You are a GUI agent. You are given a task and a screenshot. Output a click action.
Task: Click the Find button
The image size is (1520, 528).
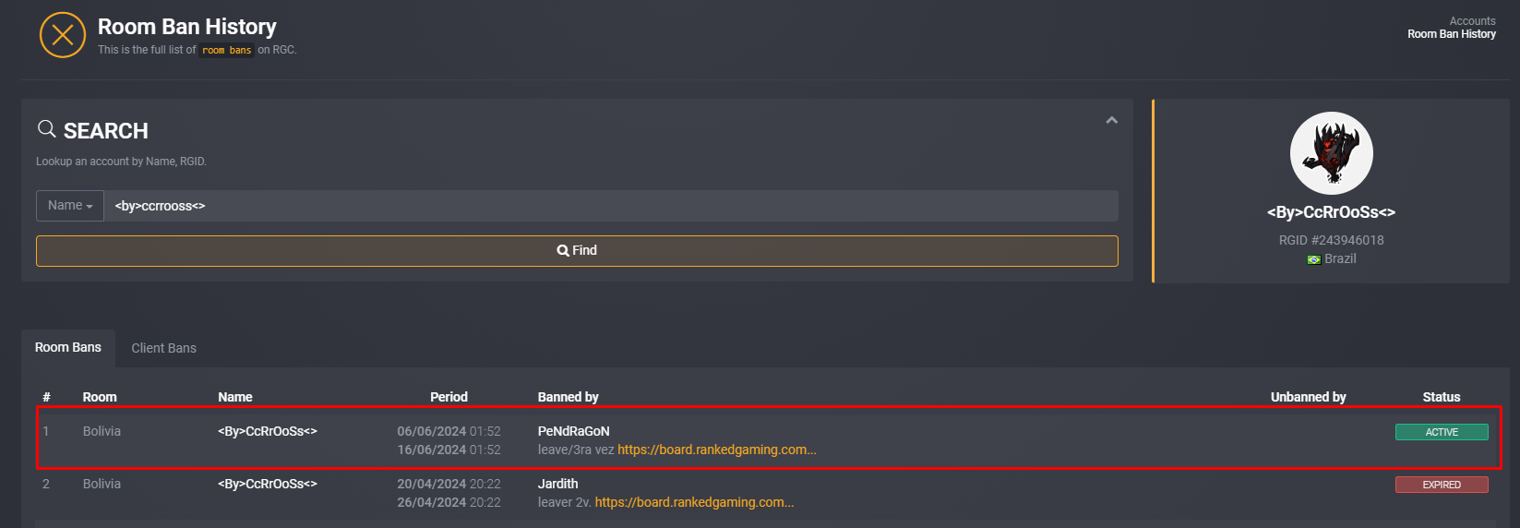(577, 251)
